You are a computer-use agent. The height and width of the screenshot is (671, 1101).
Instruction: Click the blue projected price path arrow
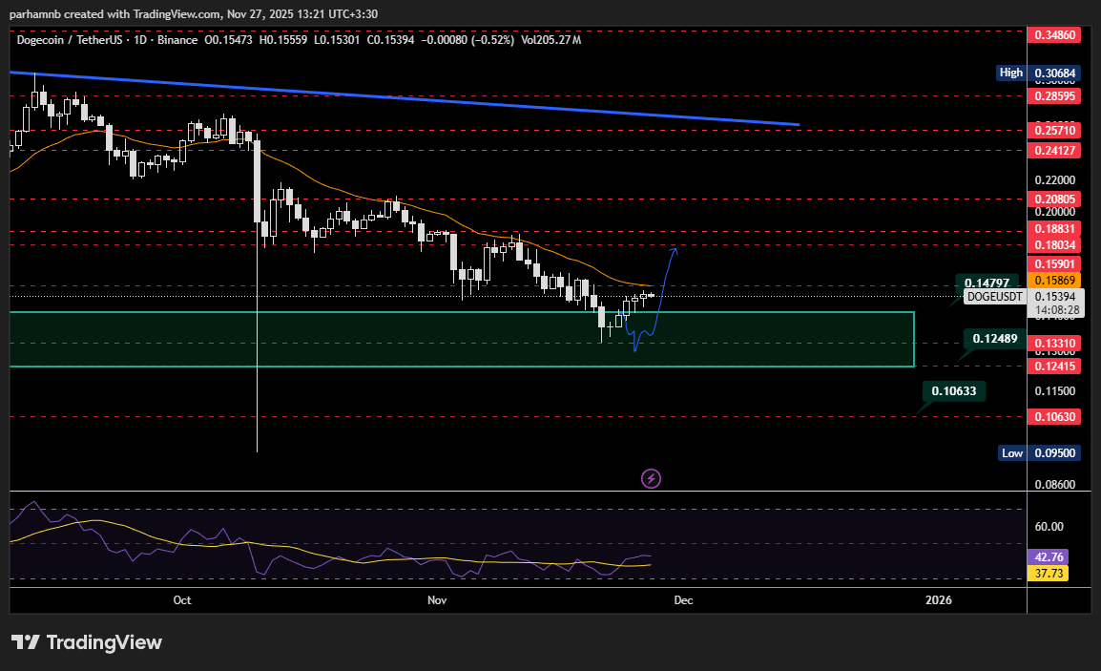coord(664,286)
